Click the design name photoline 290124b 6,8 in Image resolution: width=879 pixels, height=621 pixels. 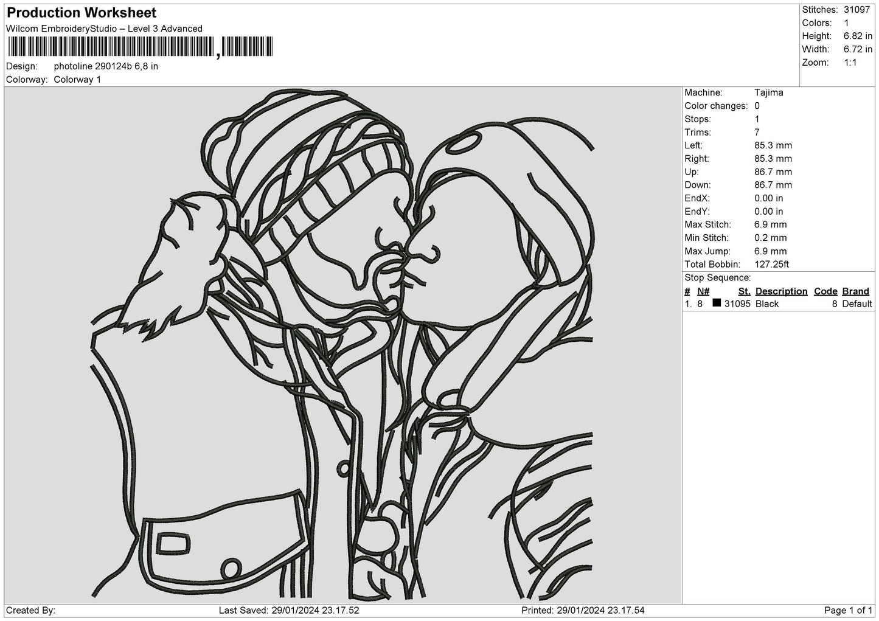(x=106, y=66)
